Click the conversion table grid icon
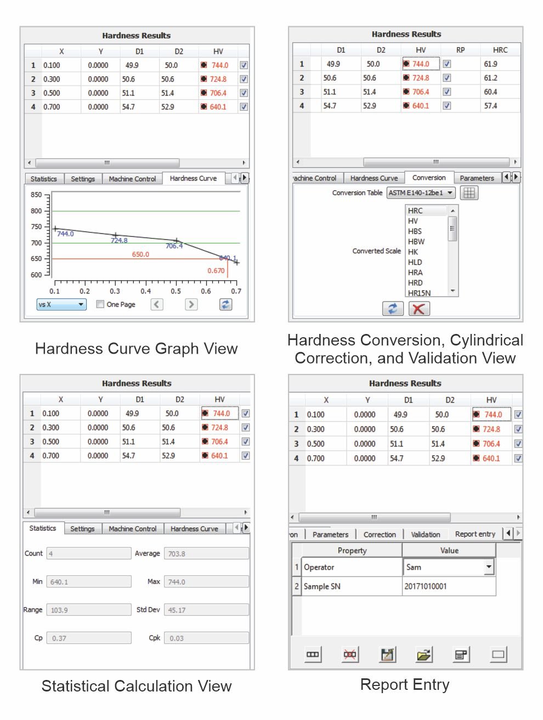 pos(469,192)
